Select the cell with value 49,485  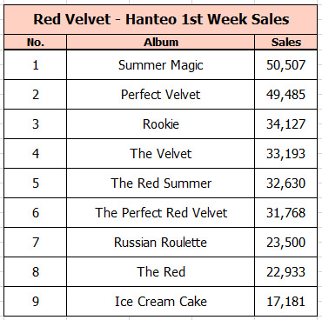pos(286,95)
